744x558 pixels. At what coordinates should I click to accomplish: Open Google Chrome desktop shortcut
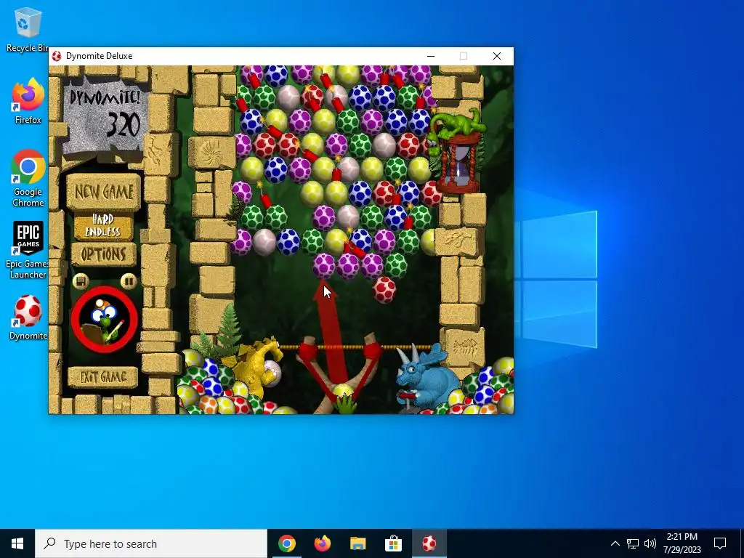[x=28, y=178]
